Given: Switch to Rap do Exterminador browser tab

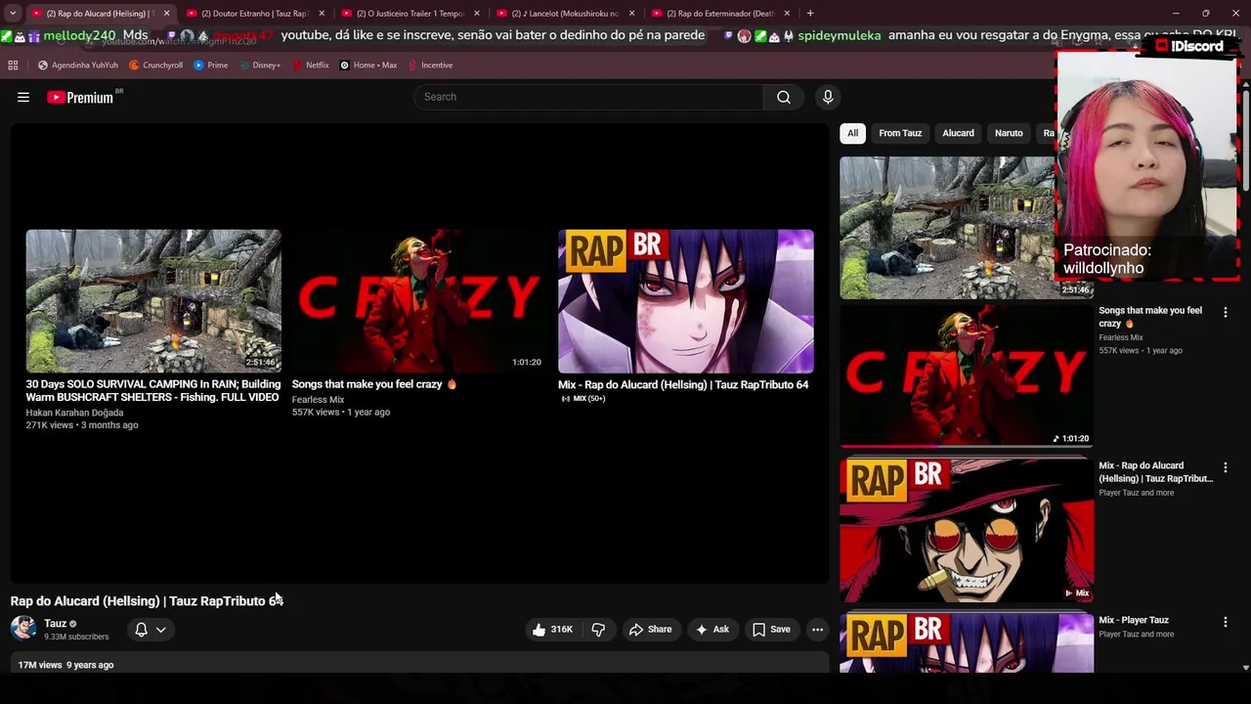Looking at the screenshot, I should pyautogui.click(x=720, y=14).
